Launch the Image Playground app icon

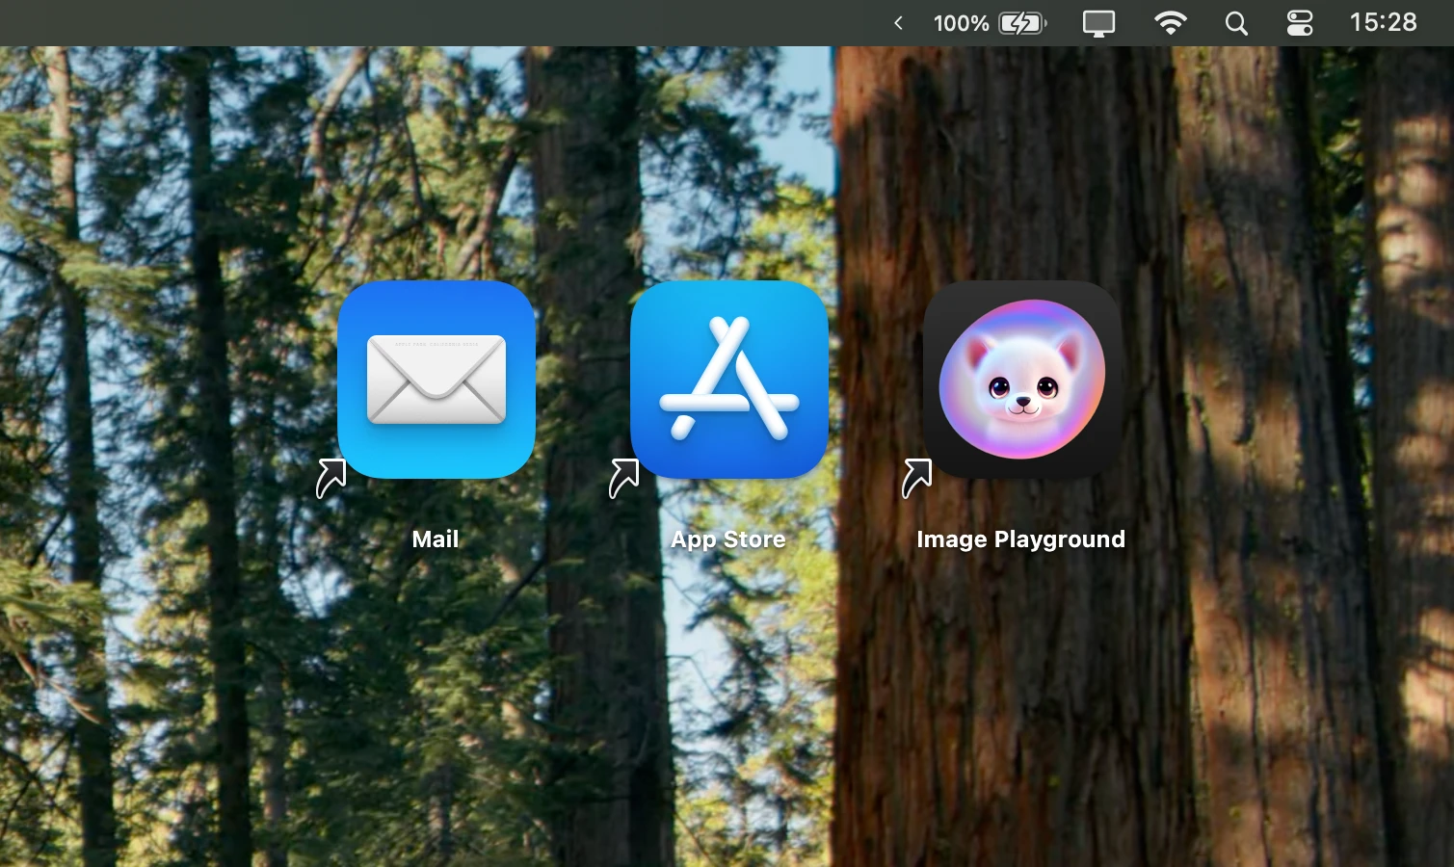click(x=1021, y=379)
